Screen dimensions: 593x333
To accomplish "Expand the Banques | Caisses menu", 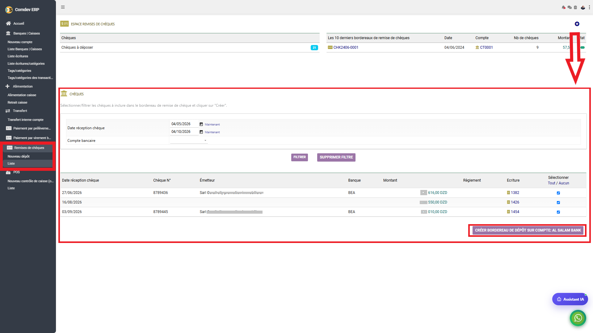I will click(26, 33).
